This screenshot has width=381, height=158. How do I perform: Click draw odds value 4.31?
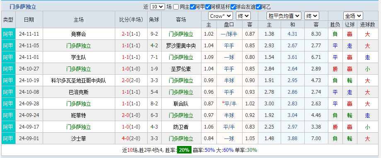coord(292,34)
